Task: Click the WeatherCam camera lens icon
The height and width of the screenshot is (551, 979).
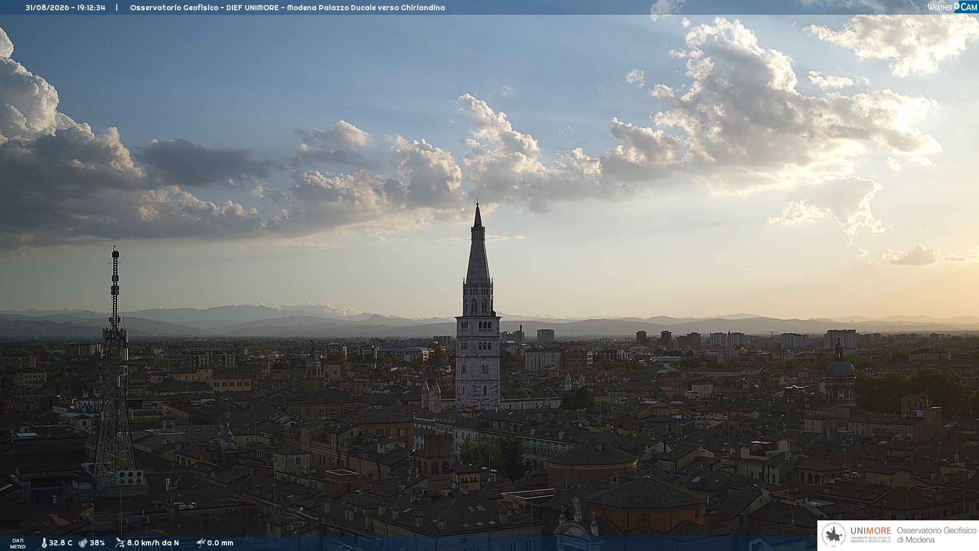Action: click(957, 6)
